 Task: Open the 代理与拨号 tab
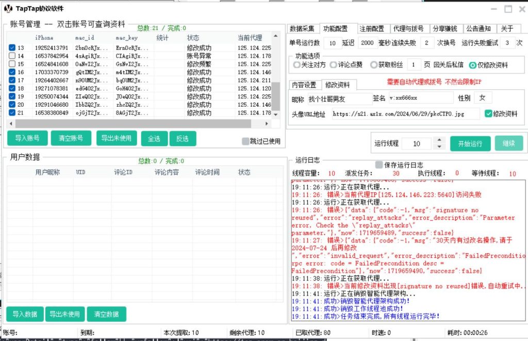[408, 28]
